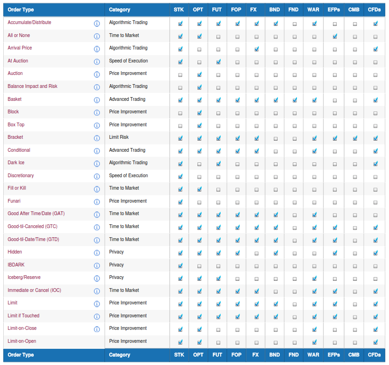Open info icon for Arrival Price
389x365 pixels.
click(x=97, y=49)
